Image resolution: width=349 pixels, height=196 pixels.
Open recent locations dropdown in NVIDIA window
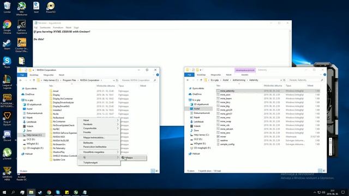(x=30, y=80)
